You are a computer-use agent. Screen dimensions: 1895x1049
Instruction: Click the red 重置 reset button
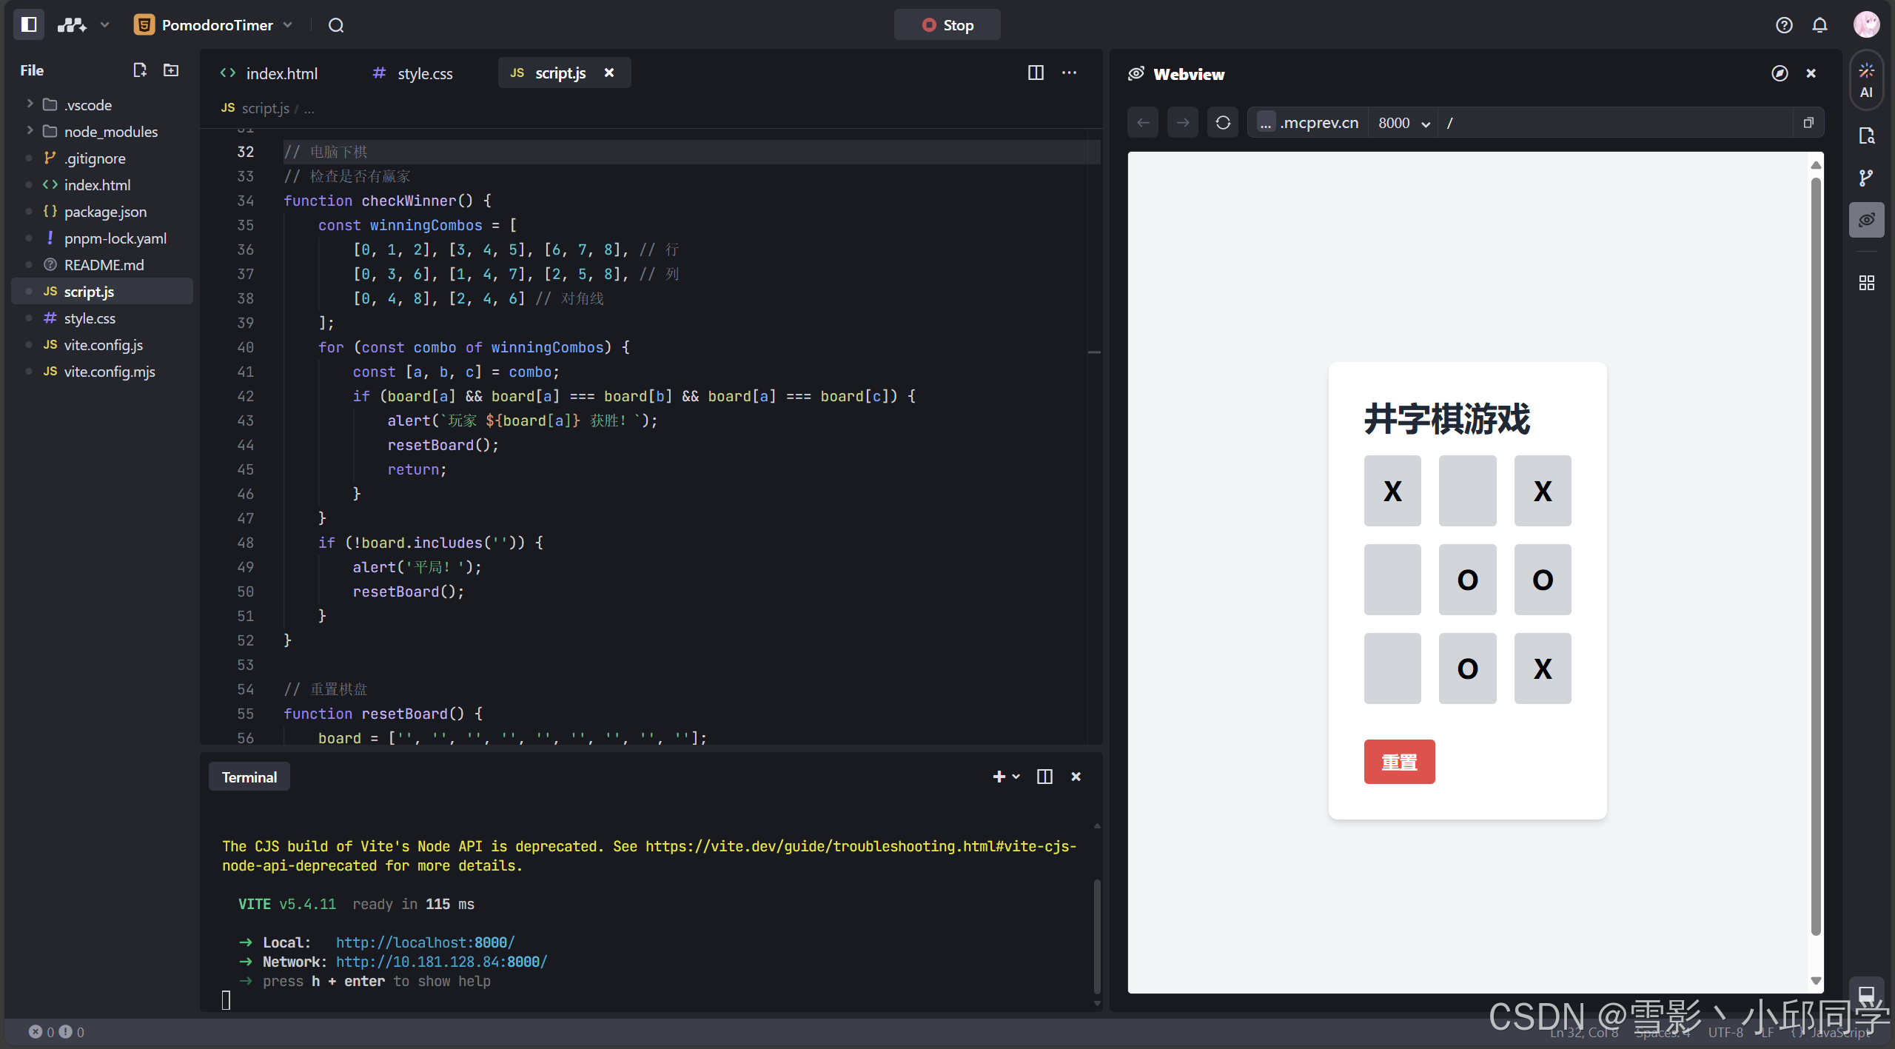[x=1399, y=762]
